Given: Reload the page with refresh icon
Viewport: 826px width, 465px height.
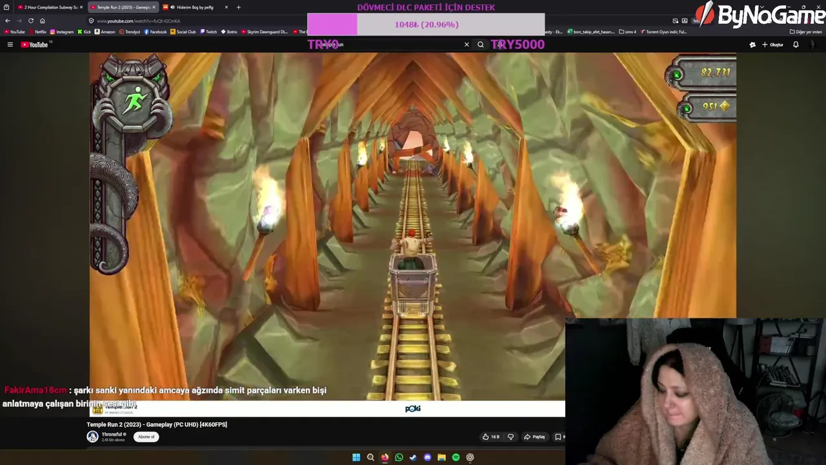Looking at the screenshot, I should click(x=30, y=21).
